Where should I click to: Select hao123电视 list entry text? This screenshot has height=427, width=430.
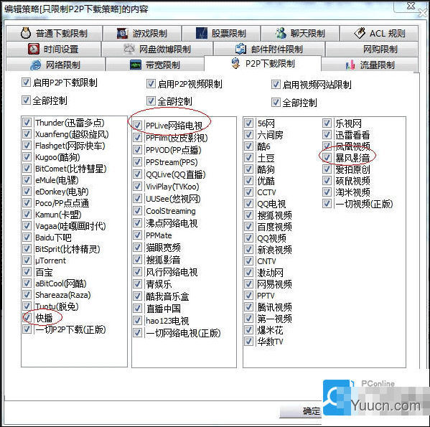167,321
